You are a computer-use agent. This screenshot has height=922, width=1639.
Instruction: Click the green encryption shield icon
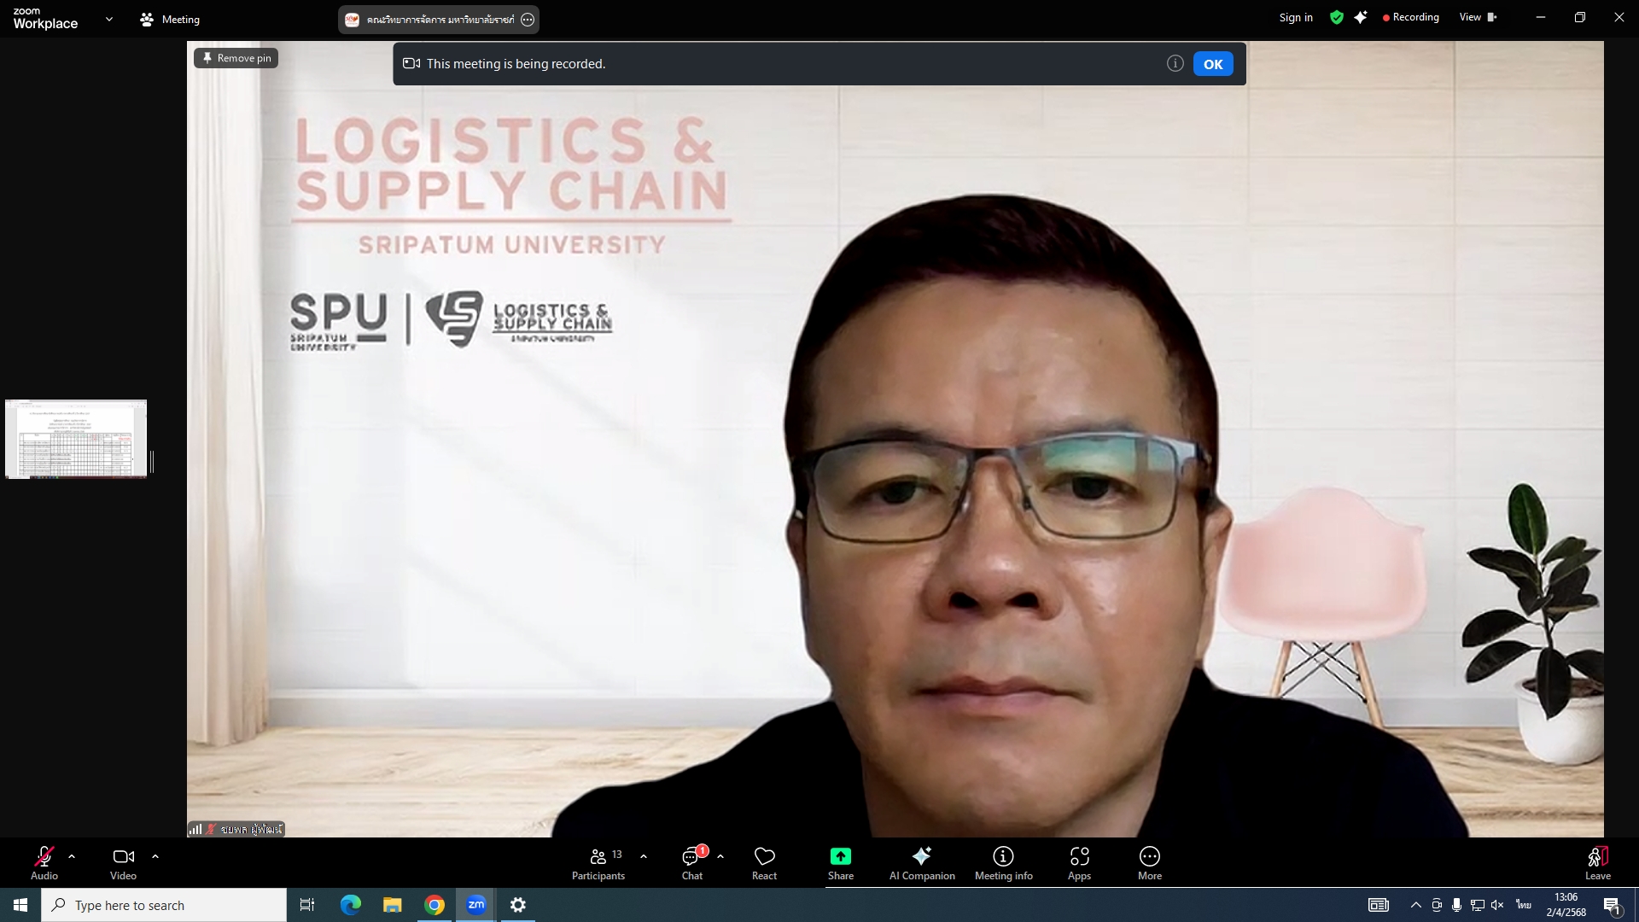click(x=1337, y=17)
